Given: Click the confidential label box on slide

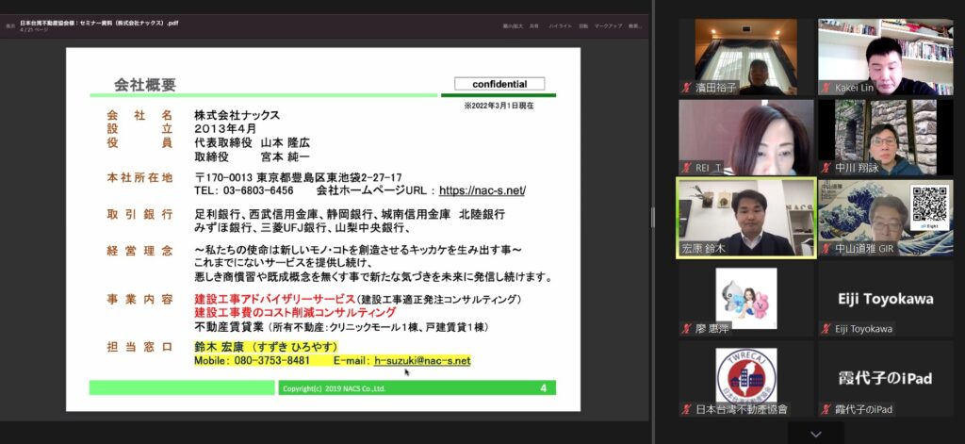Looking at the screenshot, I should 499,84.
